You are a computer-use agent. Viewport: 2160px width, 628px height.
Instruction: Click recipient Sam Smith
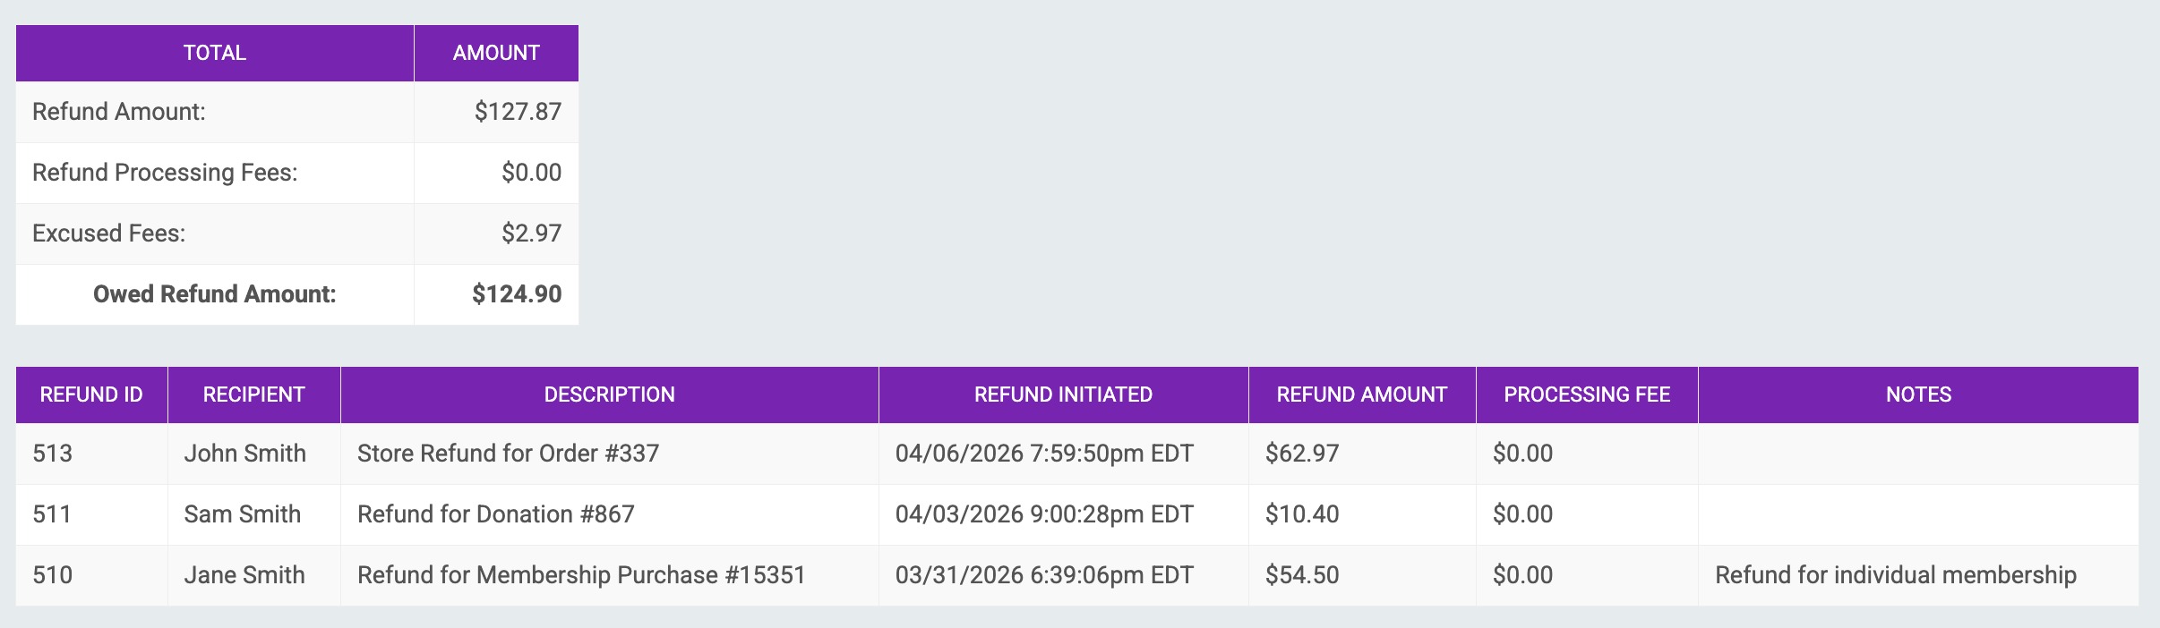click(x=242, y=514)
